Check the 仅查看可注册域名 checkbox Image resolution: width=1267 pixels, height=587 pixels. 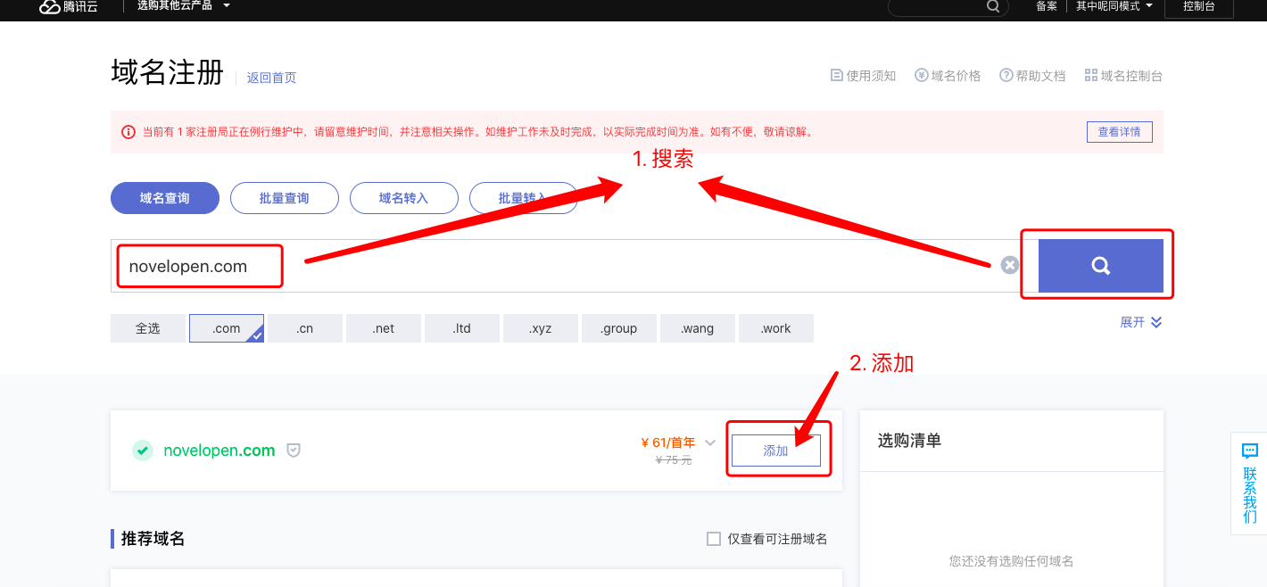coord(713,539)
